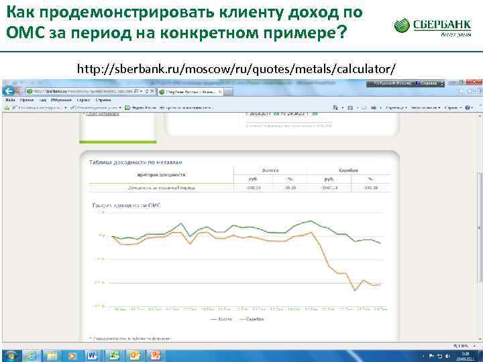Viewport: 483px width, 362px height.
Task: Focus the Internet Explorer address bar
Action: [x=83, y=91]
